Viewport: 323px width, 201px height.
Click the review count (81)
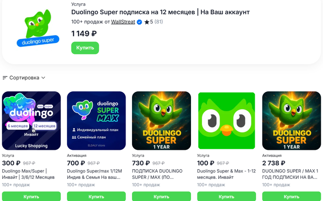coord(158,22)
